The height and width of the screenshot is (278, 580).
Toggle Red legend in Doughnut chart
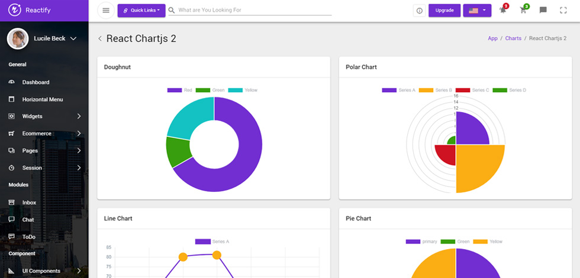180,90
